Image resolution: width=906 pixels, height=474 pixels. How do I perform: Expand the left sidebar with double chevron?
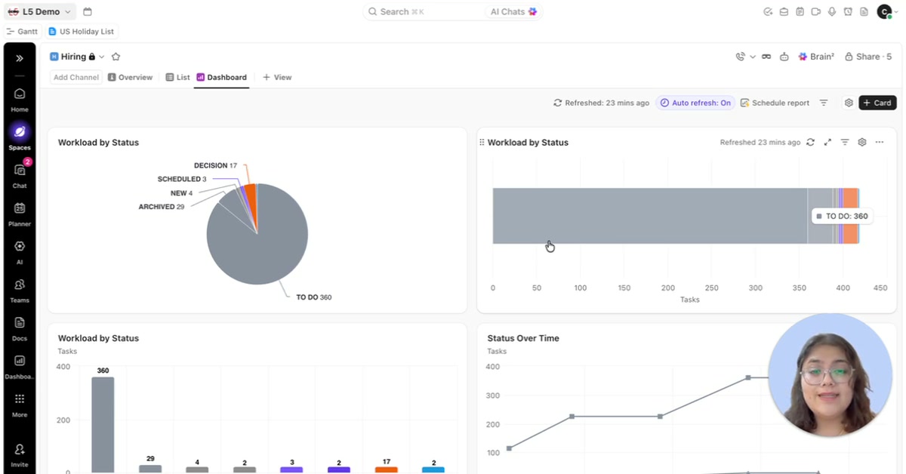point(20,58)
